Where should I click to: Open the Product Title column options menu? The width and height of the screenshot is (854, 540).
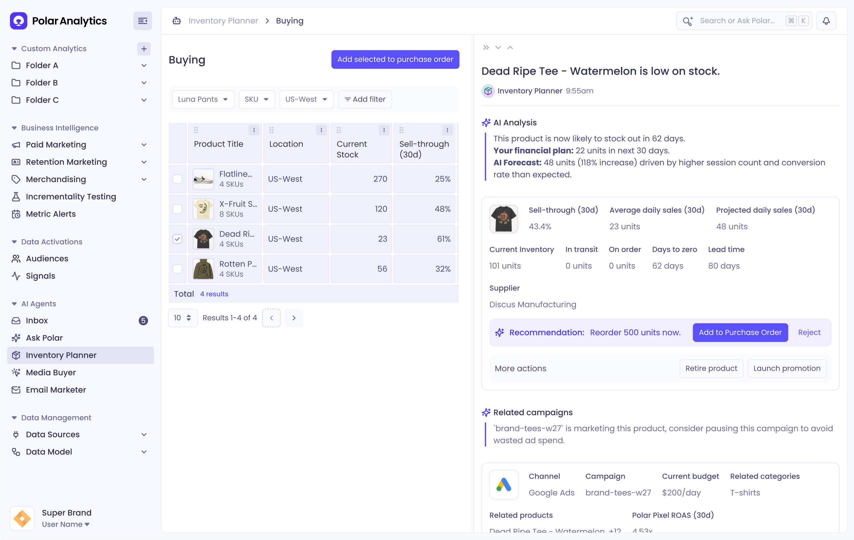(x=254, y=130)
